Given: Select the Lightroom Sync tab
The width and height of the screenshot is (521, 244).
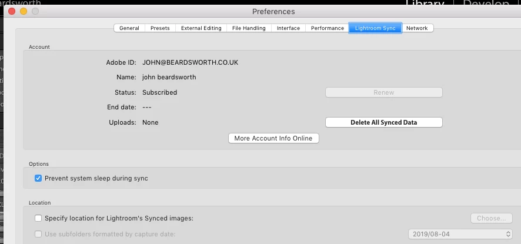Looking at the screenshot, I should (375, 28).
